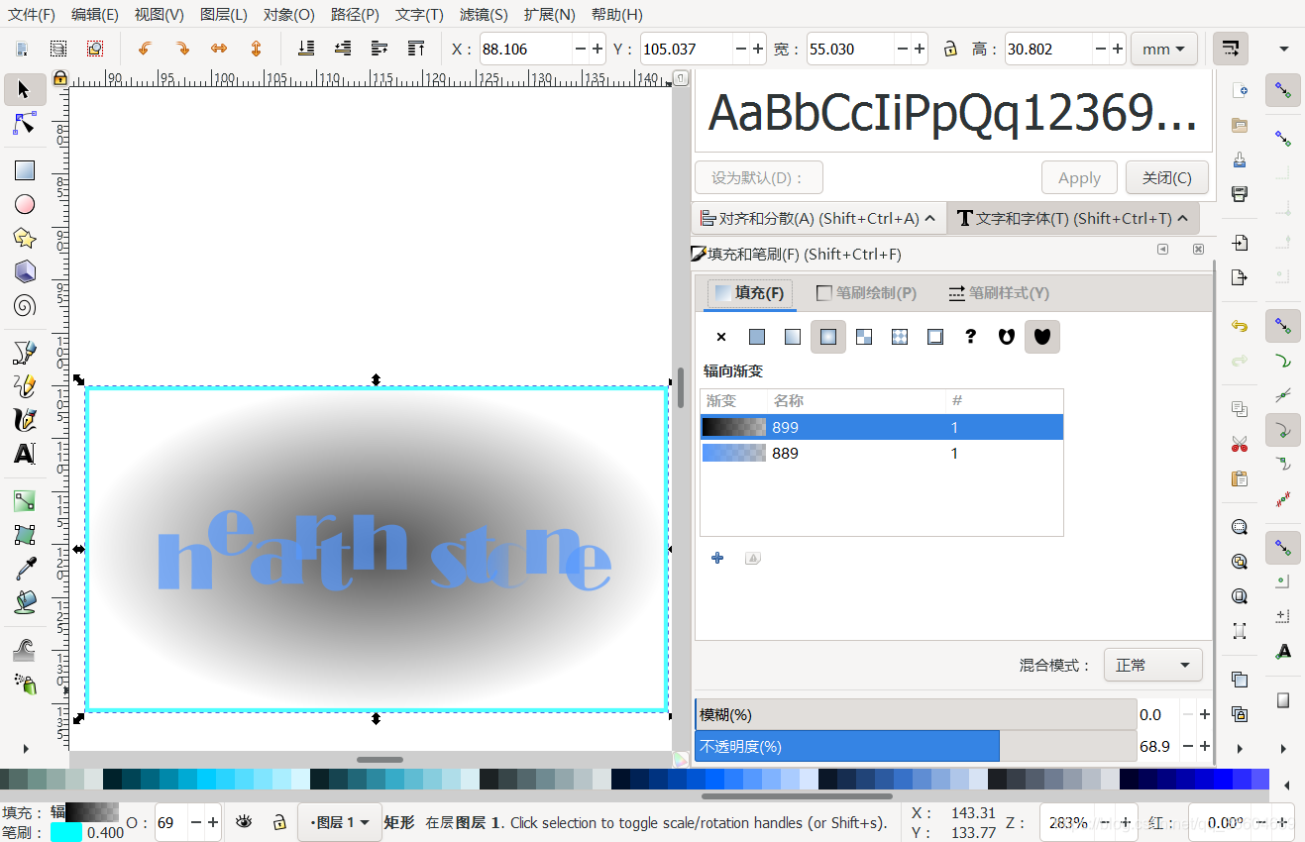Set fill to No paint (X)
This screenshot has height=842, width=1305.
(721, 337)
